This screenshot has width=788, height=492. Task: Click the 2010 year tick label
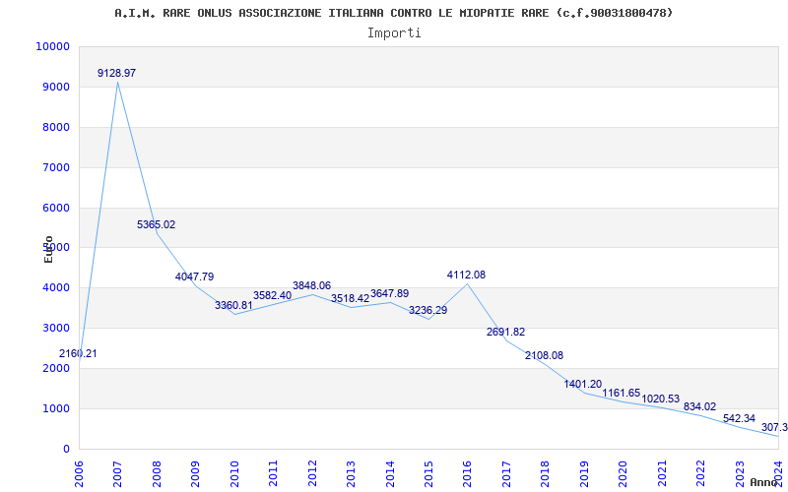234,473
